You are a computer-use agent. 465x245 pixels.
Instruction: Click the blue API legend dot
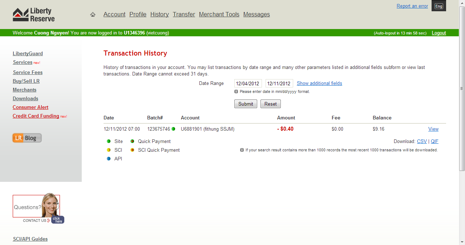point(109,159)
